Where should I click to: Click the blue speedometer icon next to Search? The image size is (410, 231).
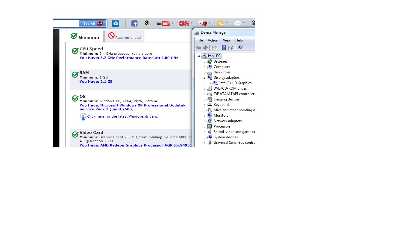(x=116, y=23)
